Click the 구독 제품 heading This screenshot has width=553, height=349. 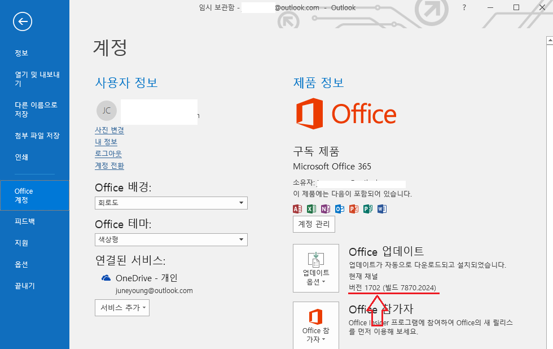point(316,151)
